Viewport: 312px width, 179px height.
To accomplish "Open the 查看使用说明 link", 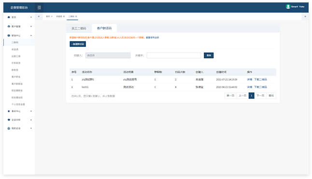I will (x=153, y=37).
